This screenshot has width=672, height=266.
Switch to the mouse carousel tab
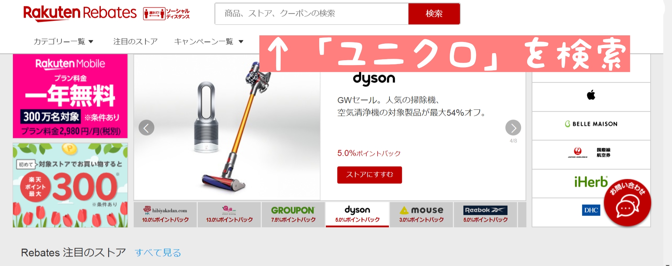pos(421,215)
